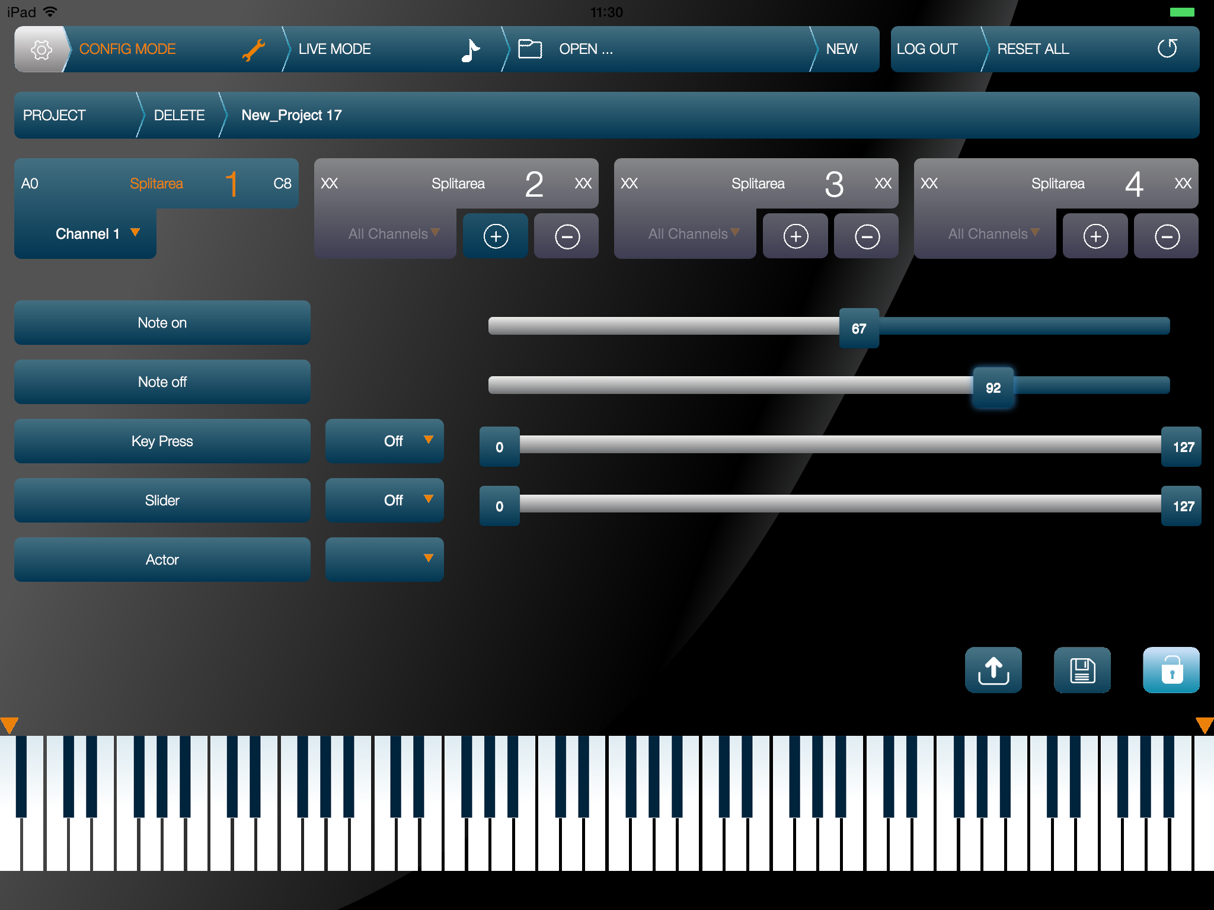Image resolution: width=1214 pixels, height=910 pixels.
Task: Toggle Key Press from Off
Action: (384, 441)
